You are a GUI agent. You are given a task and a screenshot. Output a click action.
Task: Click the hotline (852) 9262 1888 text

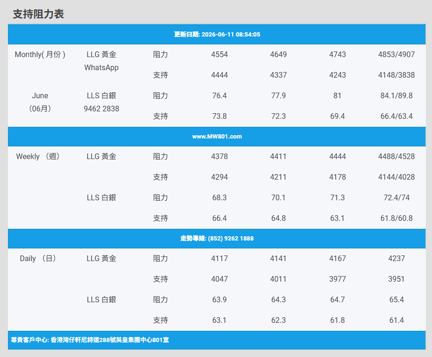tap(231, 239)
